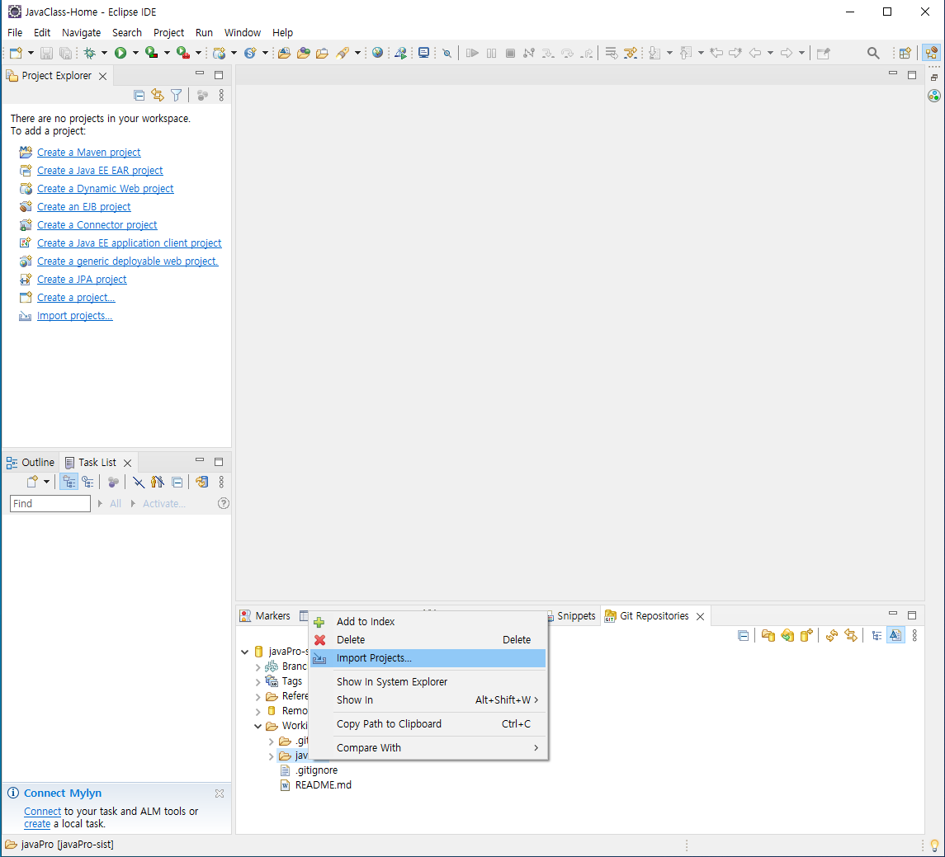This screenshot has width=945, height=857.
Task: Collapse the javaPro-sist repository node
Action: [244, 652]
